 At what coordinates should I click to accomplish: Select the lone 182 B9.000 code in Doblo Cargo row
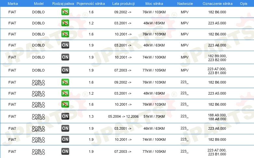click(x=217, y=139)
